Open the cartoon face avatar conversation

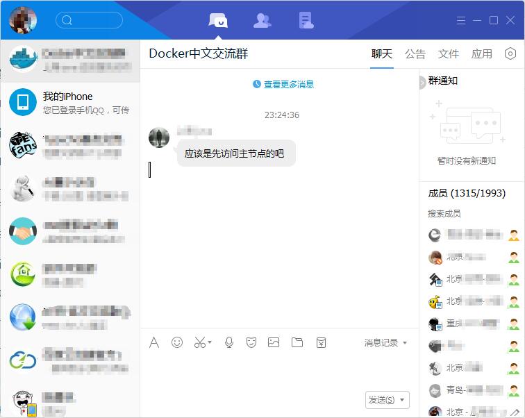click(70, 401)
